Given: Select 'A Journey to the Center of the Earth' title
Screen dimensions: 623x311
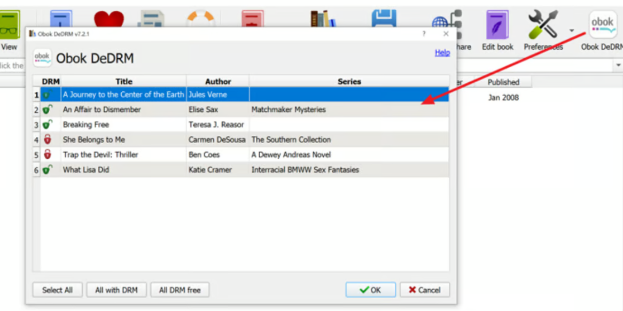Looking at the screenshot, I should pos(123,95).
